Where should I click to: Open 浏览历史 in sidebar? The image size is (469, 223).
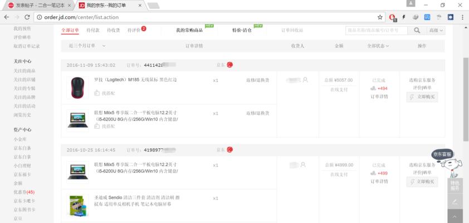22,115
